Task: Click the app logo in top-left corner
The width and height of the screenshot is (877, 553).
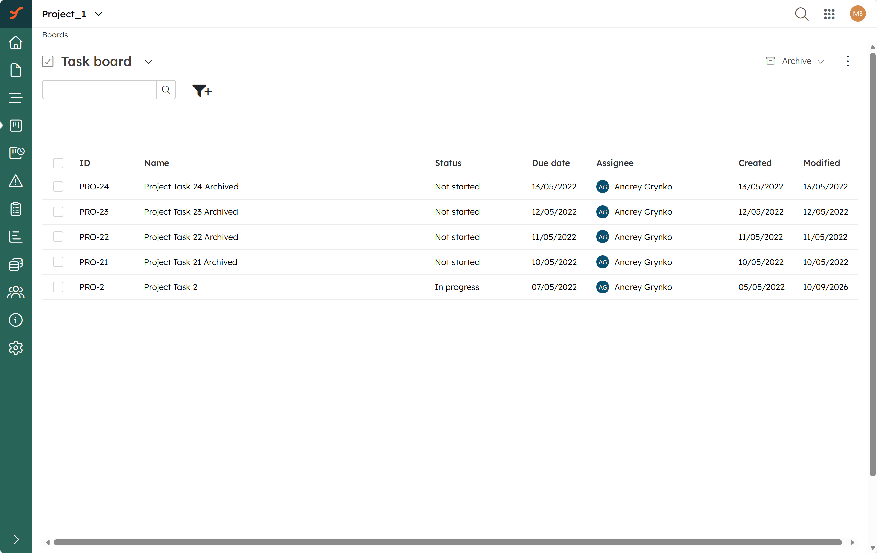Action: pyautogui.click(x=16, y=14)
